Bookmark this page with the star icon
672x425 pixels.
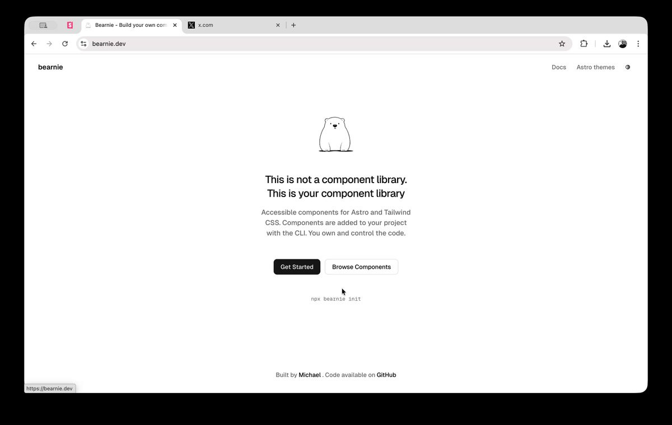[x=562, y=44]
